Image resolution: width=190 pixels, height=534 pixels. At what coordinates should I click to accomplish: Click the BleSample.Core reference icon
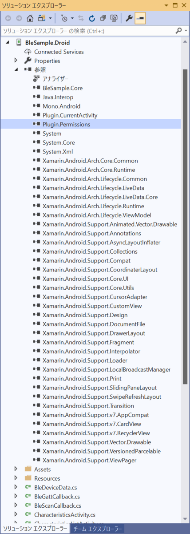36,88
